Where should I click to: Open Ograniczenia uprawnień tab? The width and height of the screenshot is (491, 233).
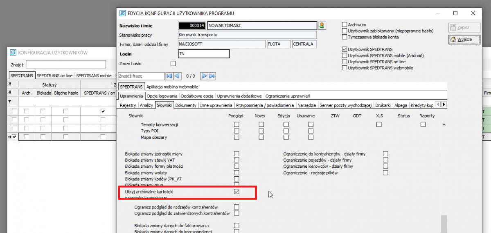point(288,96)
